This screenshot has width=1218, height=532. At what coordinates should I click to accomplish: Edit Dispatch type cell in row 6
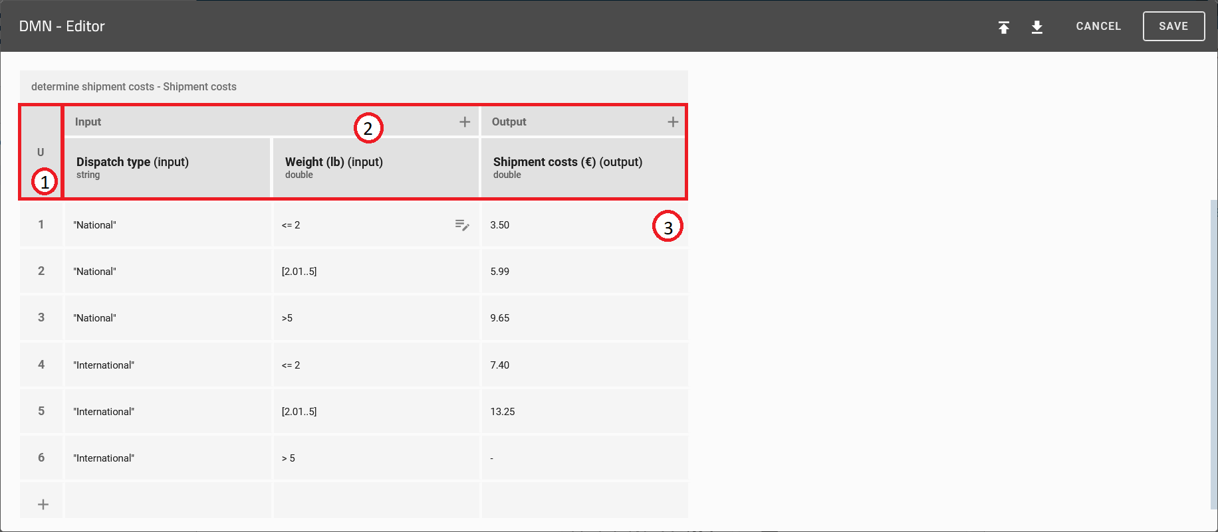tap(168, 458)
